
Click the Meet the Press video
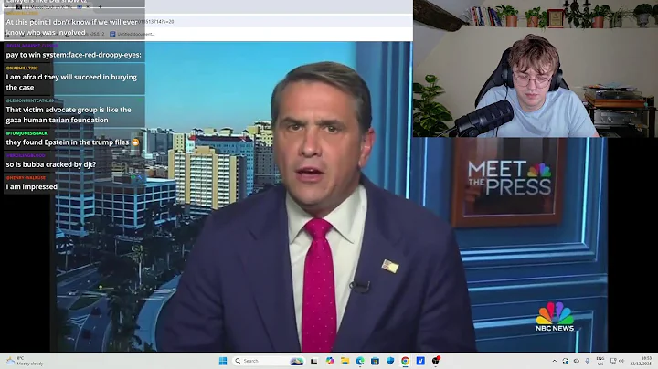coord(329,196)
